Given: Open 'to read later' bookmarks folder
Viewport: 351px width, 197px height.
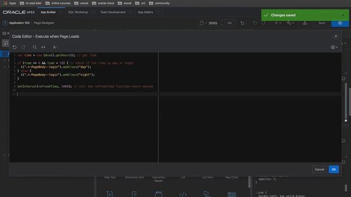Looking at the screenshot, I should (x=31, y=3).
